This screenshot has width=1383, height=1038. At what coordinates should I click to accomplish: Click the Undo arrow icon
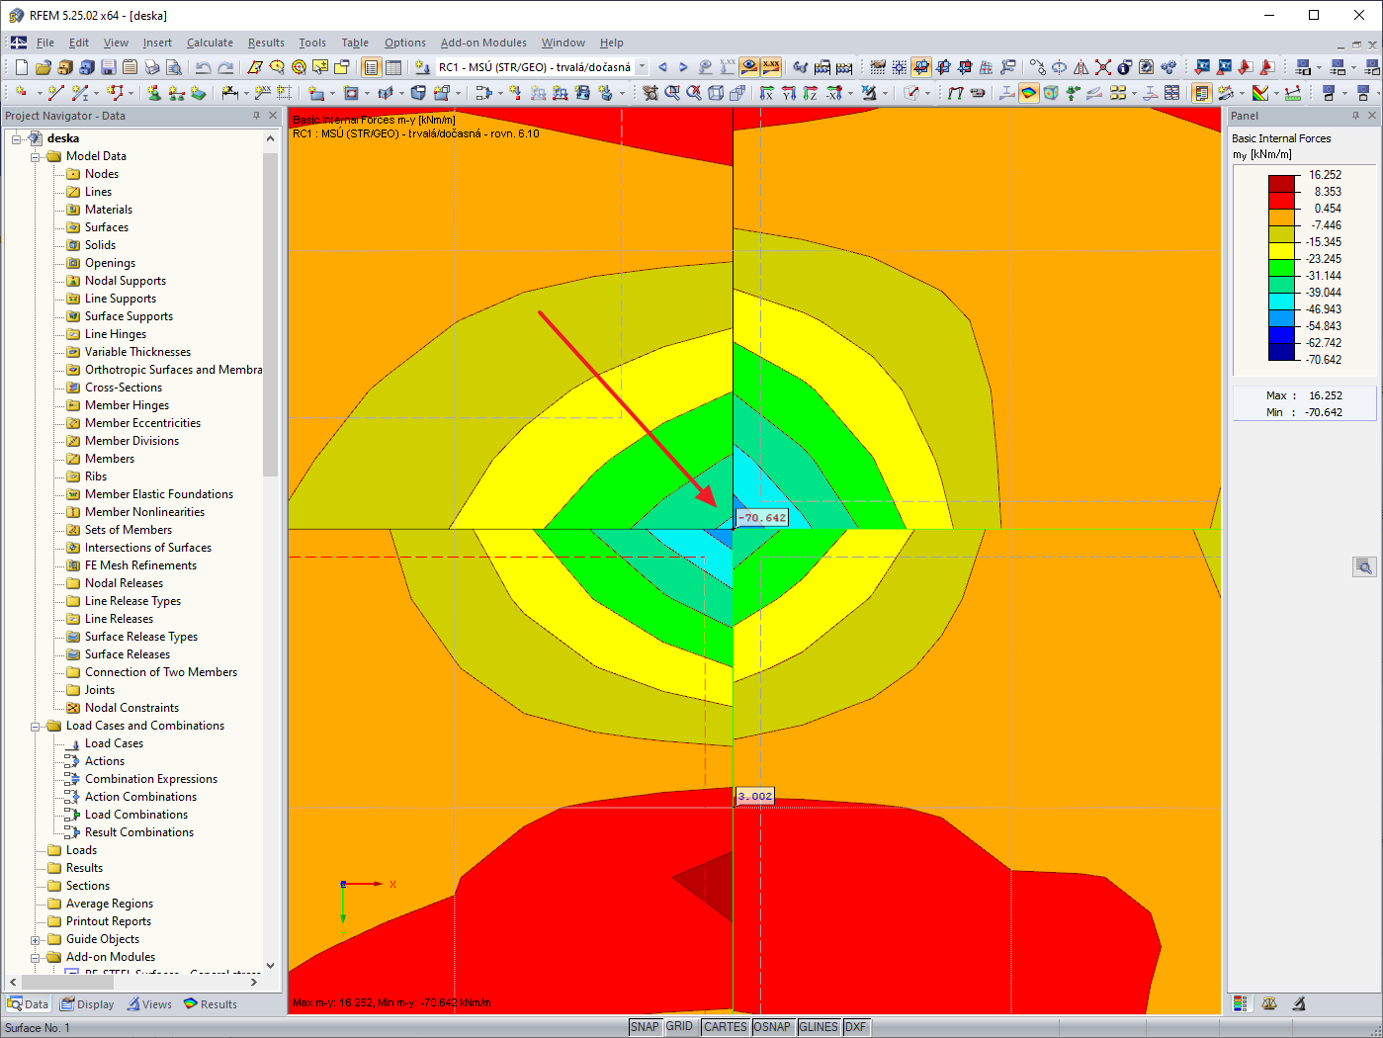pos(203,67)
